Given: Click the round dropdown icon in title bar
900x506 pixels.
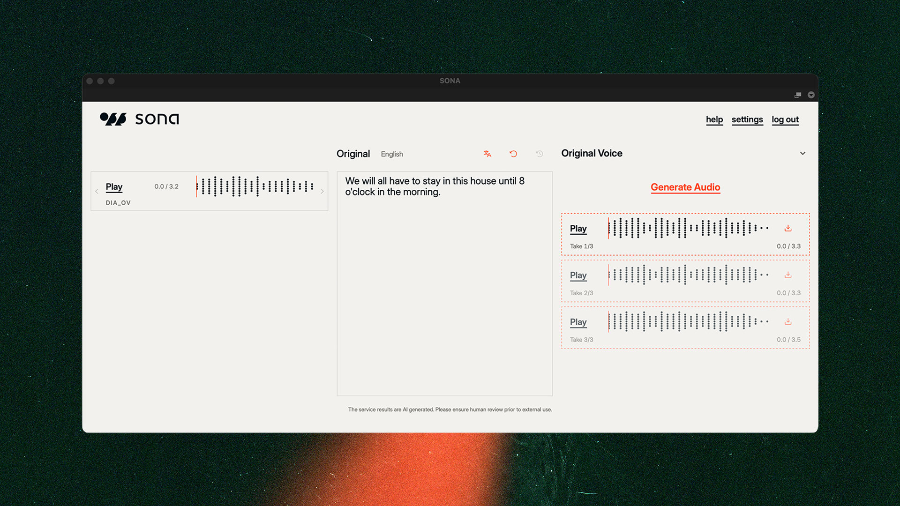Looking at the screenshot, I should point(811,95).
